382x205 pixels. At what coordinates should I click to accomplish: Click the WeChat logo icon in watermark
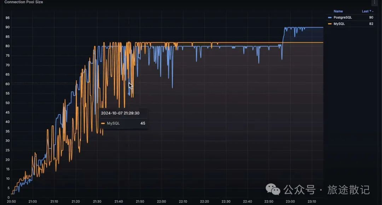coord(273,189)
